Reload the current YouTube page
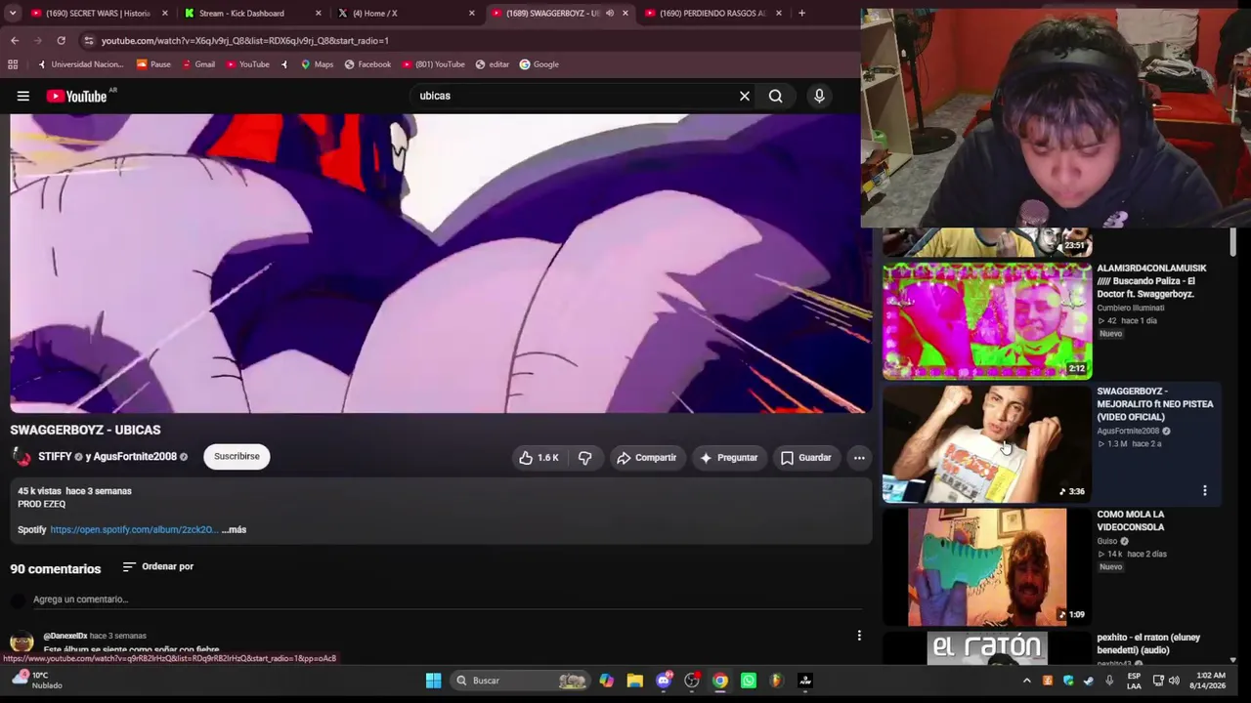Image resolution: width=1251 pixels, height=703 pixels. click(x=61, y=40)
